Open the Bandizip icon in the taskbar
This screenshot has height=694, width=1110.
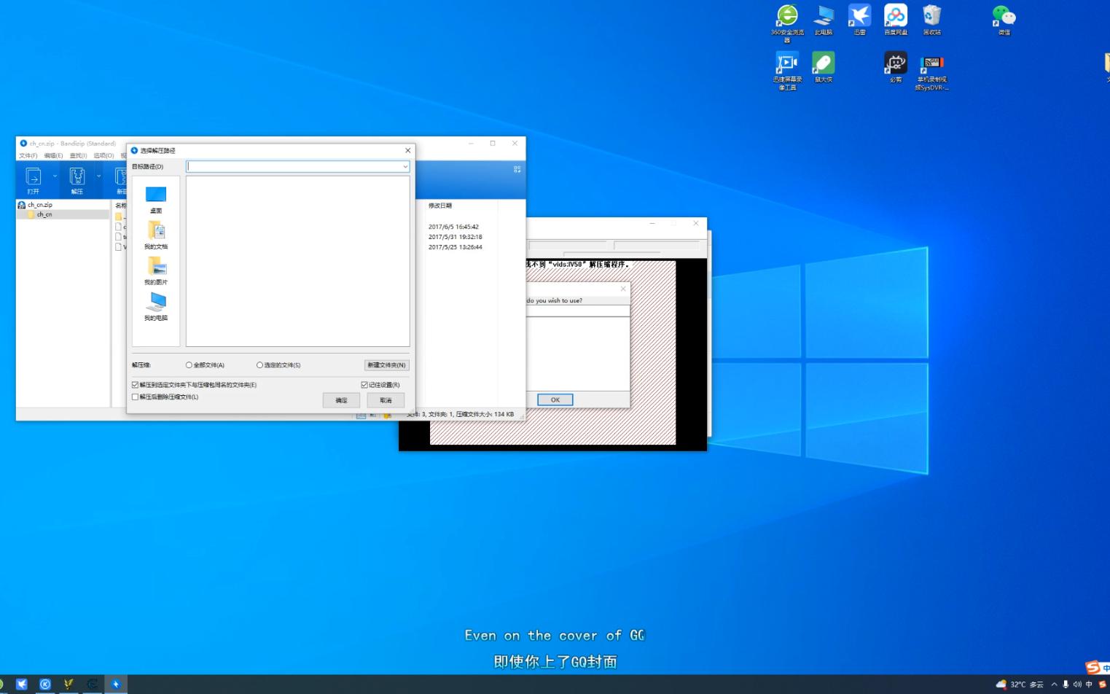[x=117, y=684]
